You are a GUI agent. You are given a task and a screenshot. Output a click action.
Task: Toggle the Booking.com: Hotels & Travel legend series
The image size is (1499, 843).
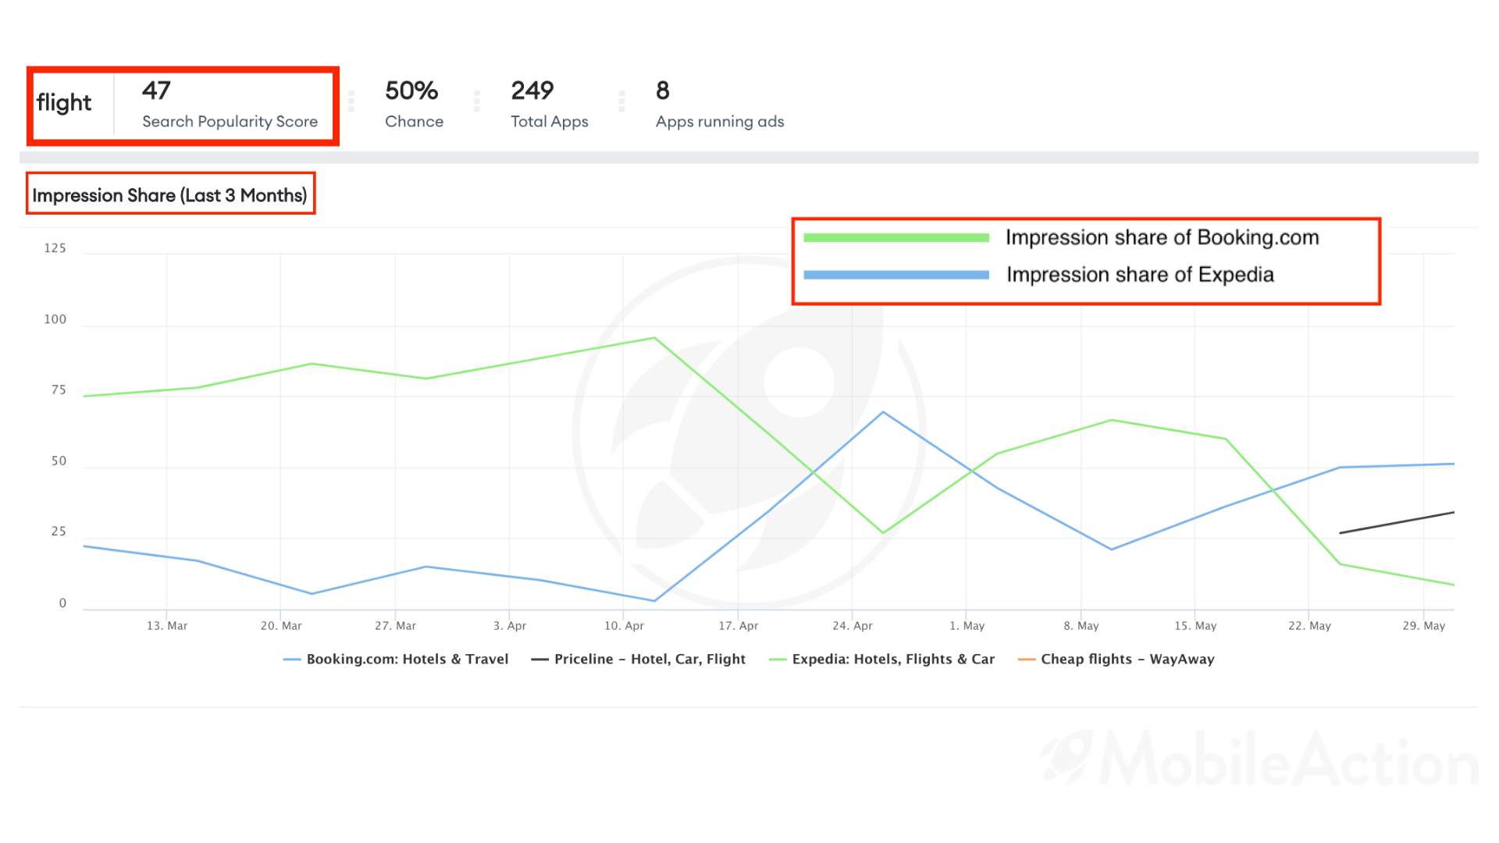396,660
